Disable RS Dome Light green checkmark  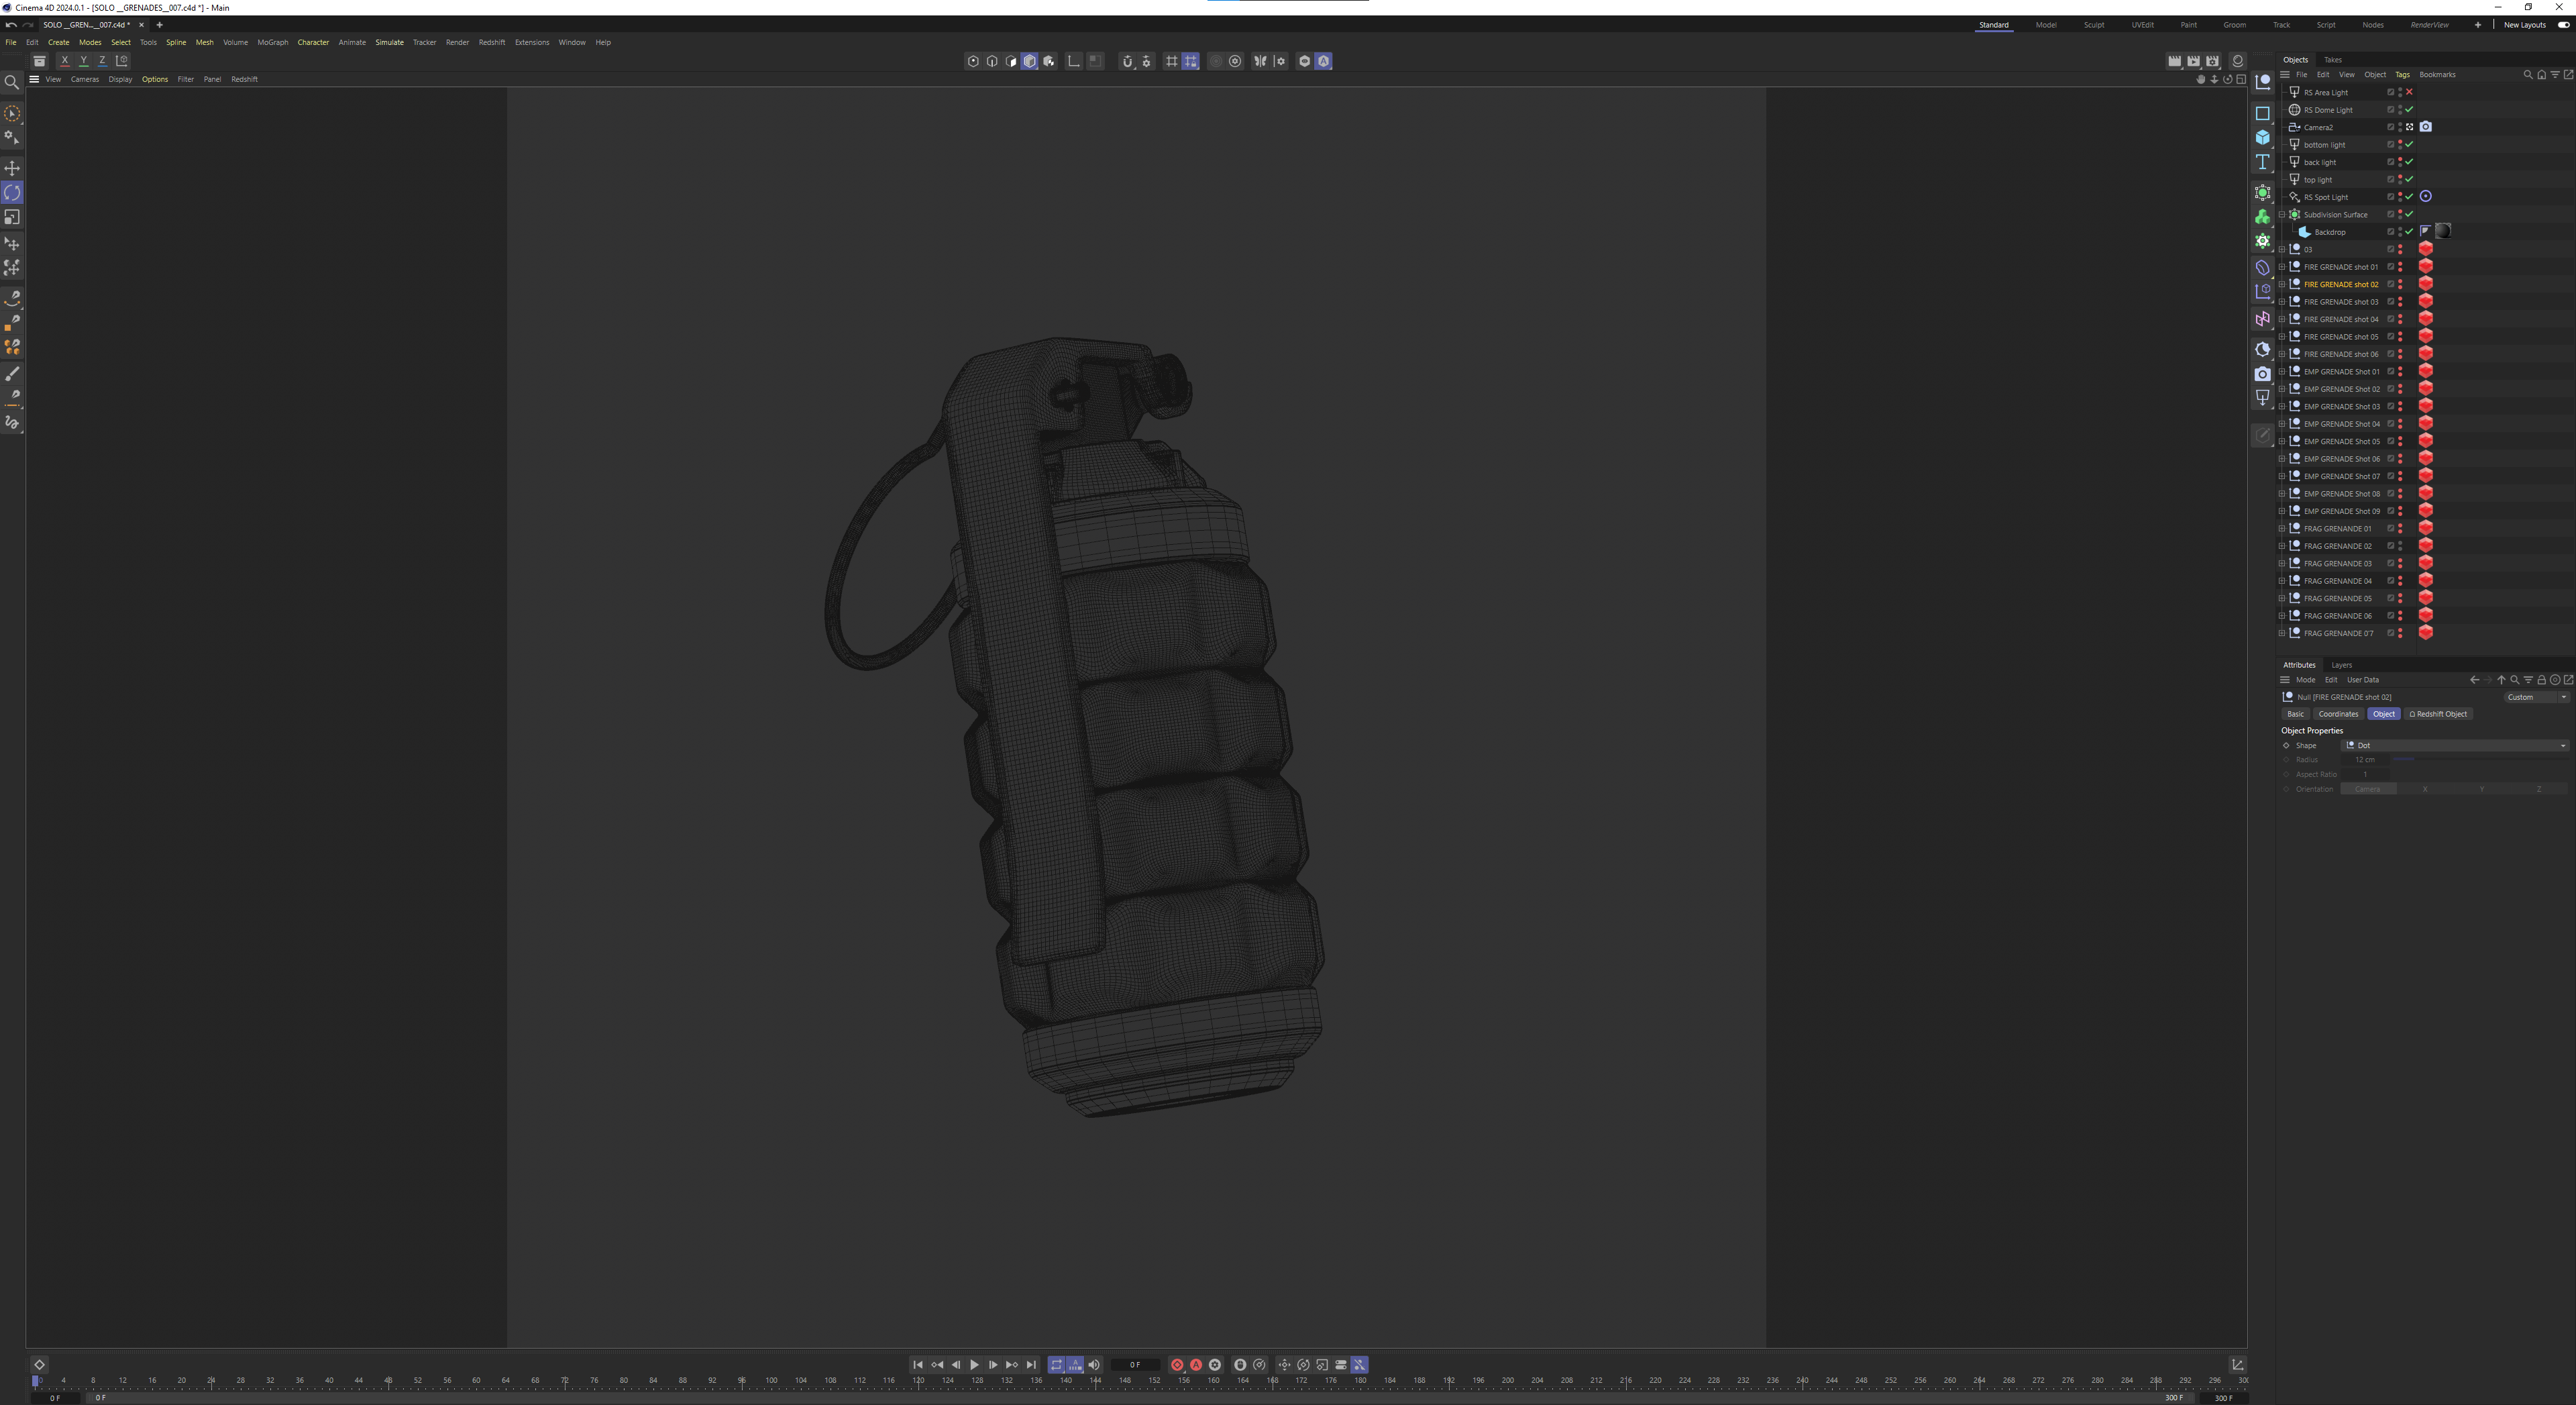pyautogui.click(x=2409, y=110)
